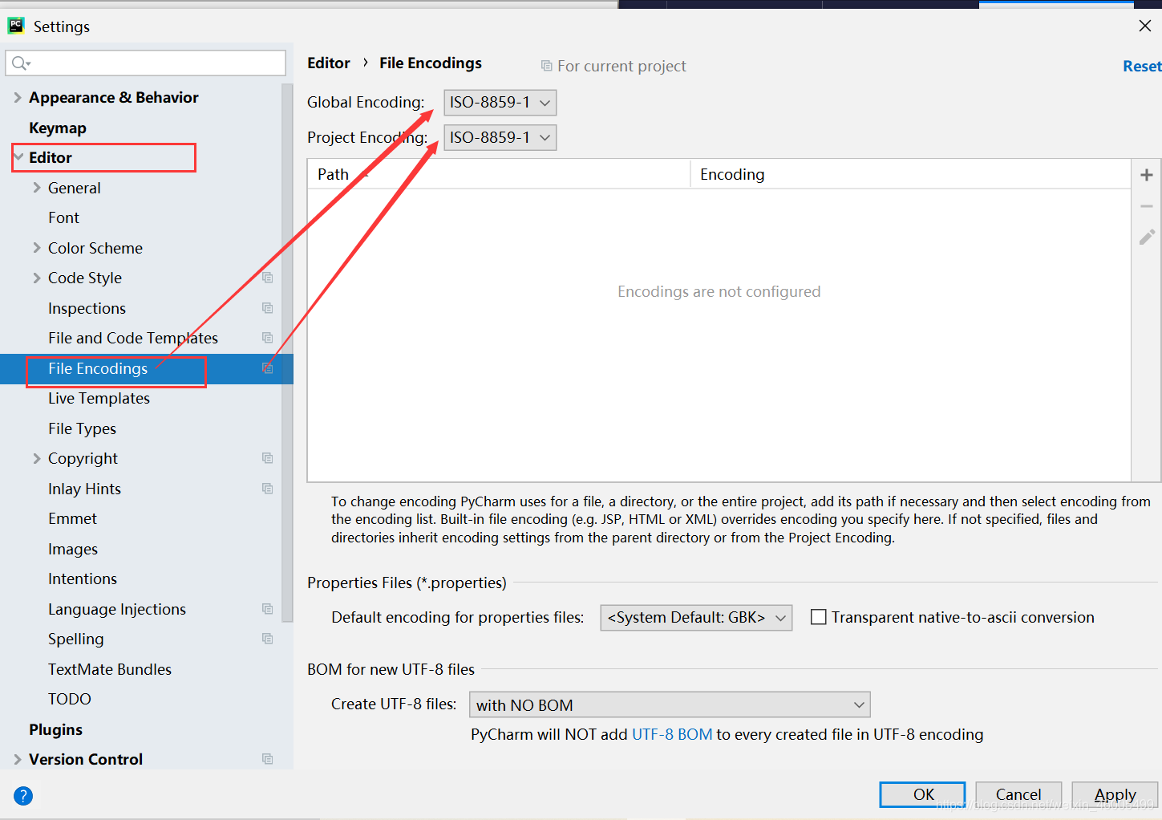The height and width of the screenshot is (820, 1162).
Task: Click project-level icon beside Inlay Hints
Action: (x=268, y=489)
